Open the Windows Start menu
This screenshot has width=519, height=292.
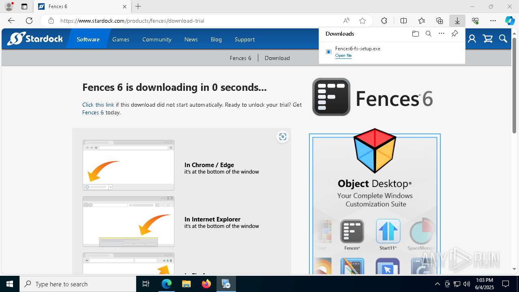(10, 284)
